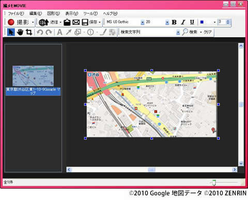Select the numbered circle stamp tool
Viewport: 248px width, 200px height.
click(x=90, y=32)
